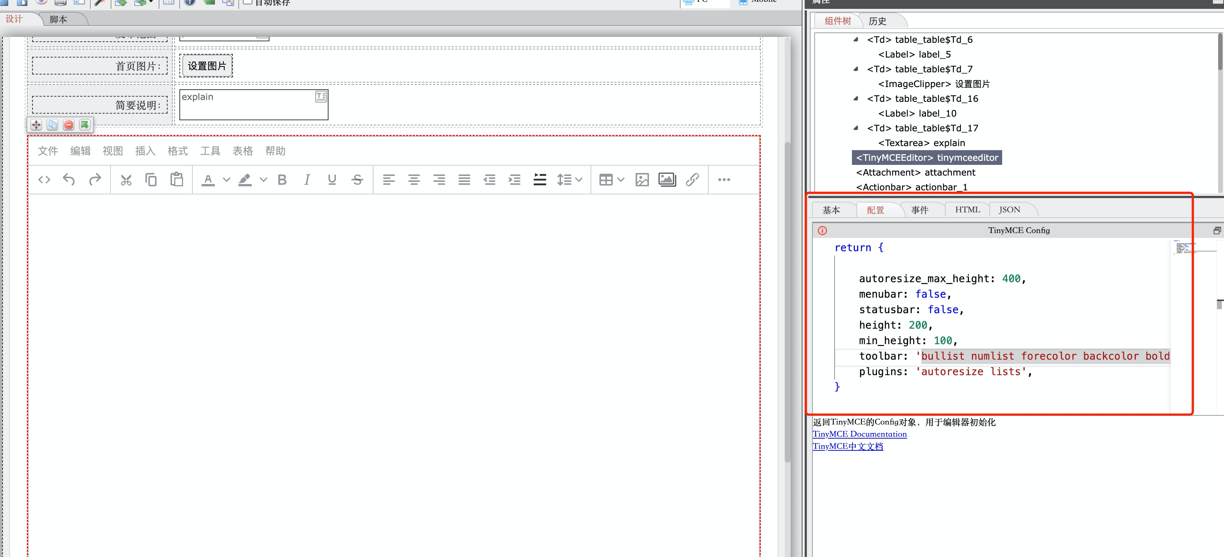Decrease indent with outdent icon
The image size is (1224, 557).
pyautogui.click(x=489, y=180)
